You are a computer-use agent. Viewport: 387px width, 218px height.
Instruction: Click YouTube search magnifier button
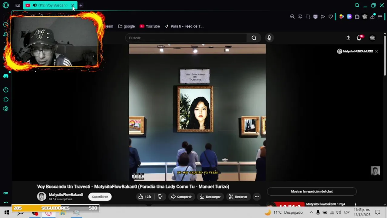[254, 38]
